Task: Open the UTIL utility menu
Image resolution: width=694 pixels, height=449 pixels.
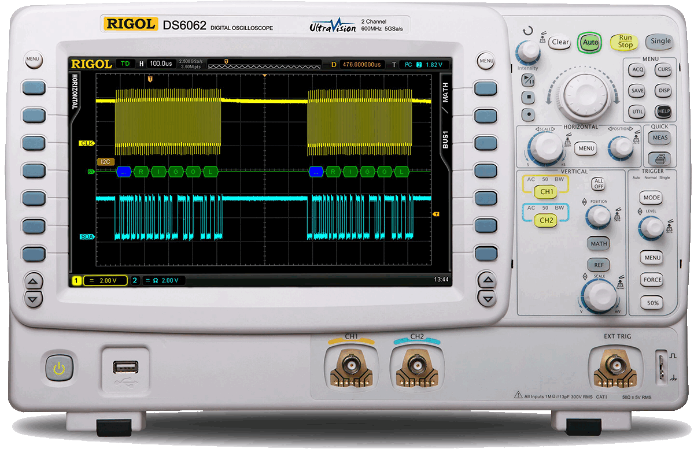Action: (x=637, y=112)
